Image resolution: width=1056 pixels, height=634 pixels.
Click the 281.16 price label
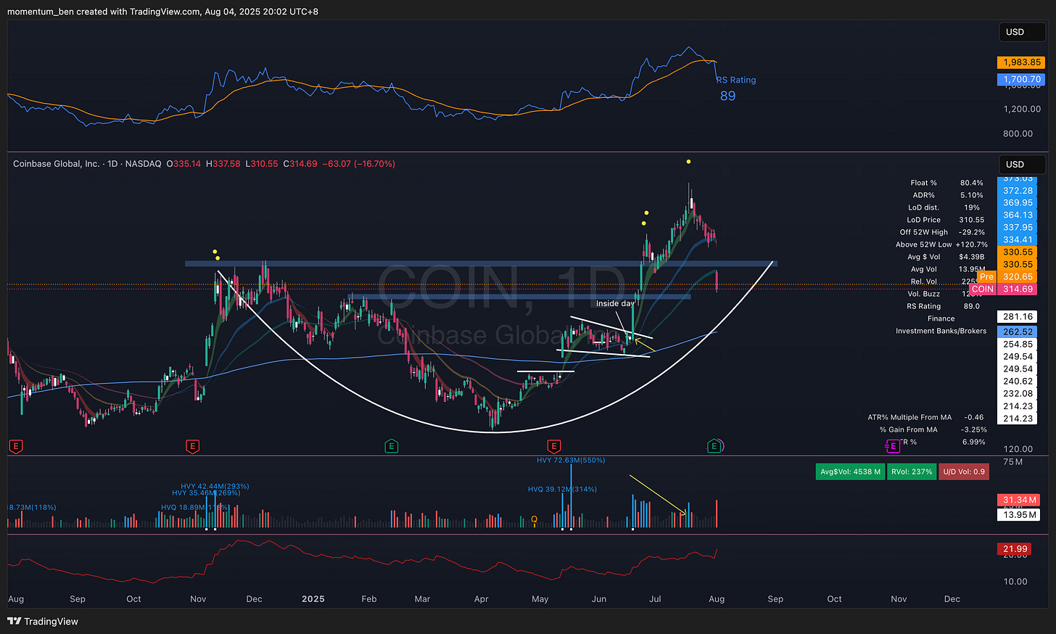click(1018, 317)
